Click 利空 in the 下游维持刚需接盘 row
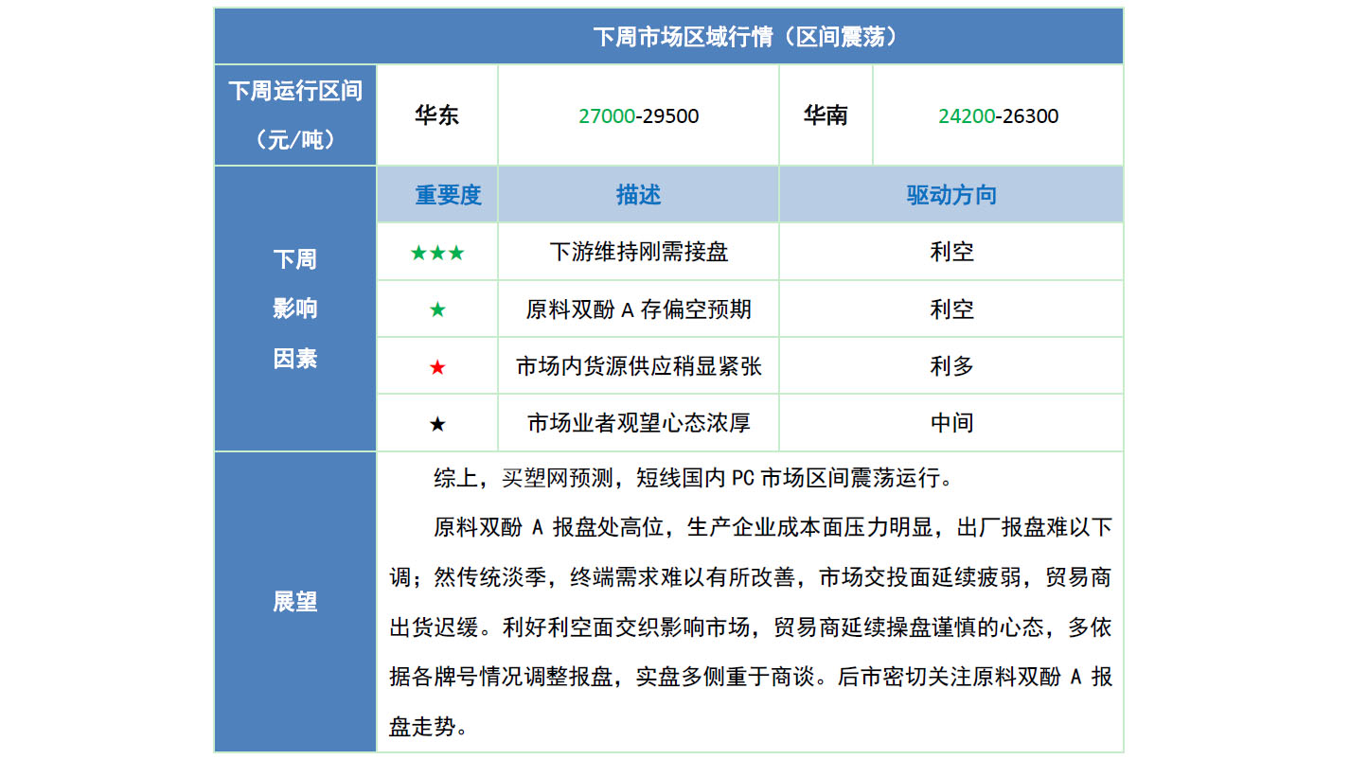1350x759 pixels. click(951, 252)
